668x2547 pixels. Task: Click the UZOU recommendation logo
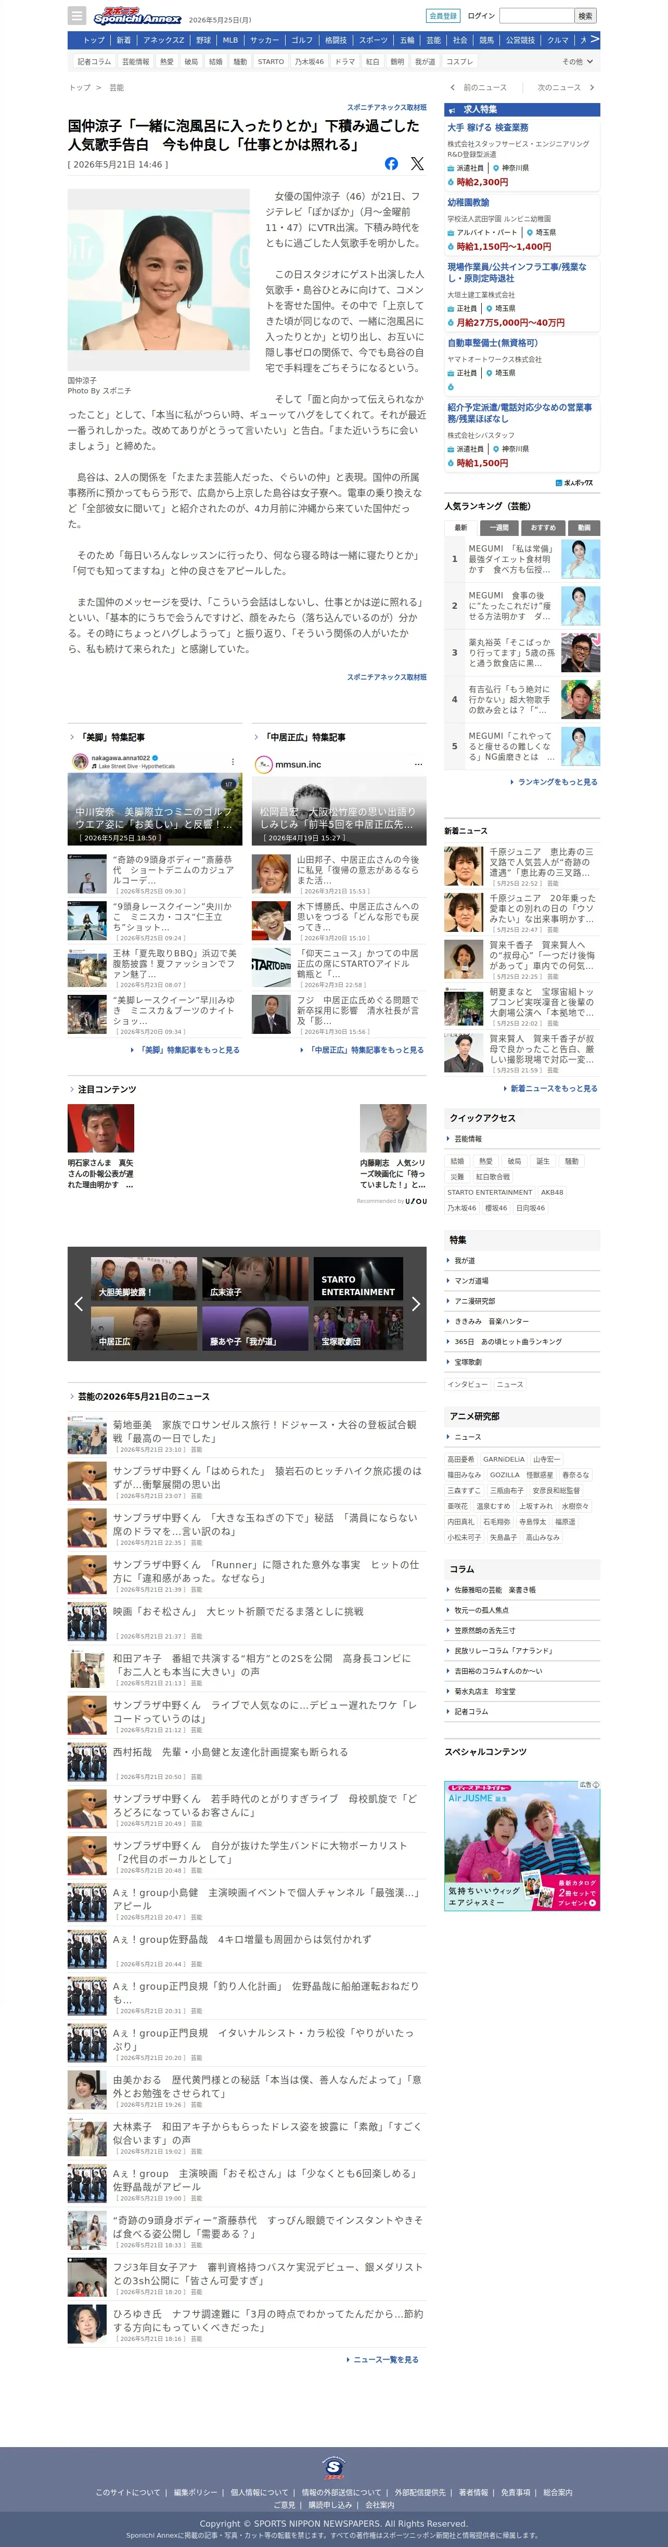coord(416,1201)
